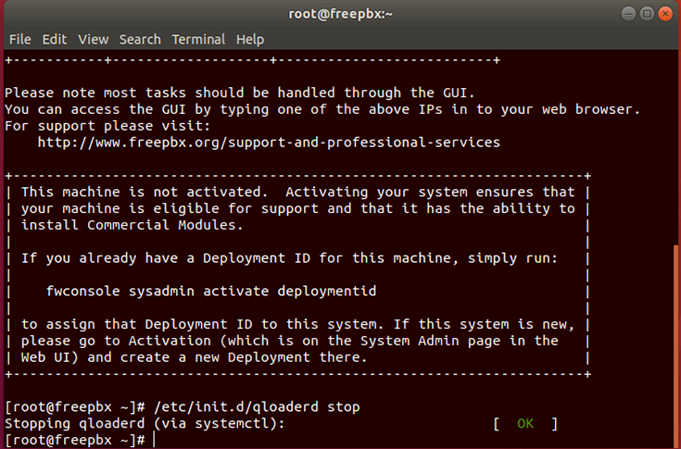Open the Help menu
This screenshot has width=681, height=449.
pos(250,39)
